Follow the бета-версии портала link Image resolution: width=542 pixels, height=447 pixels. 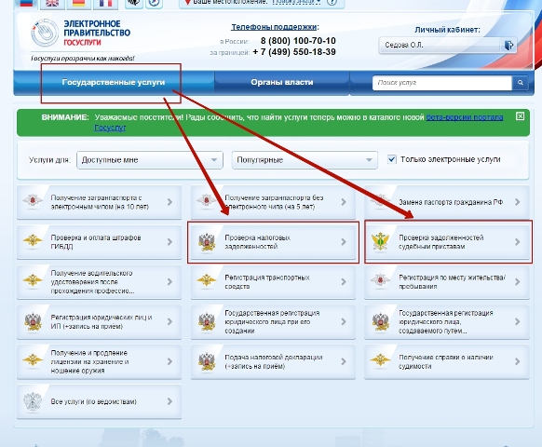click(464, 117)
